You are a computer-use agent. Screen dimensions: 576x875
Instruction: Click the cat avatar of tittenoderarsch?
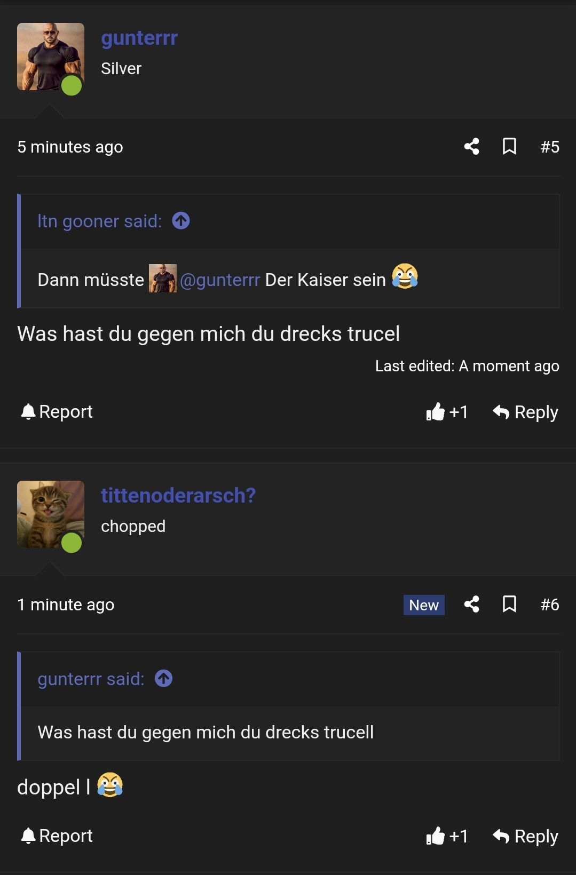click(50, 515)
